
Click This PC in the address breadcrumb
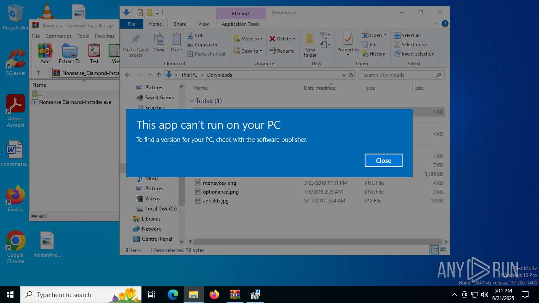point(189,75)
